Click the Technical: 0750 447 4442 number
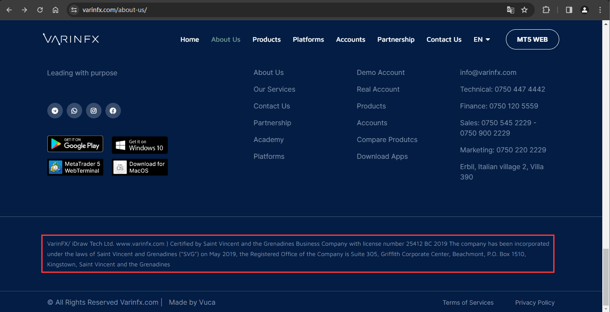The image size is (610, 312). (x=502, y=90)
